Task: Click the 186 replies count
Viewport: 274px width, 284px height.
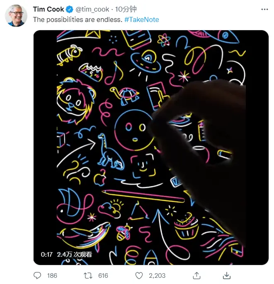Action: (52, 276)
